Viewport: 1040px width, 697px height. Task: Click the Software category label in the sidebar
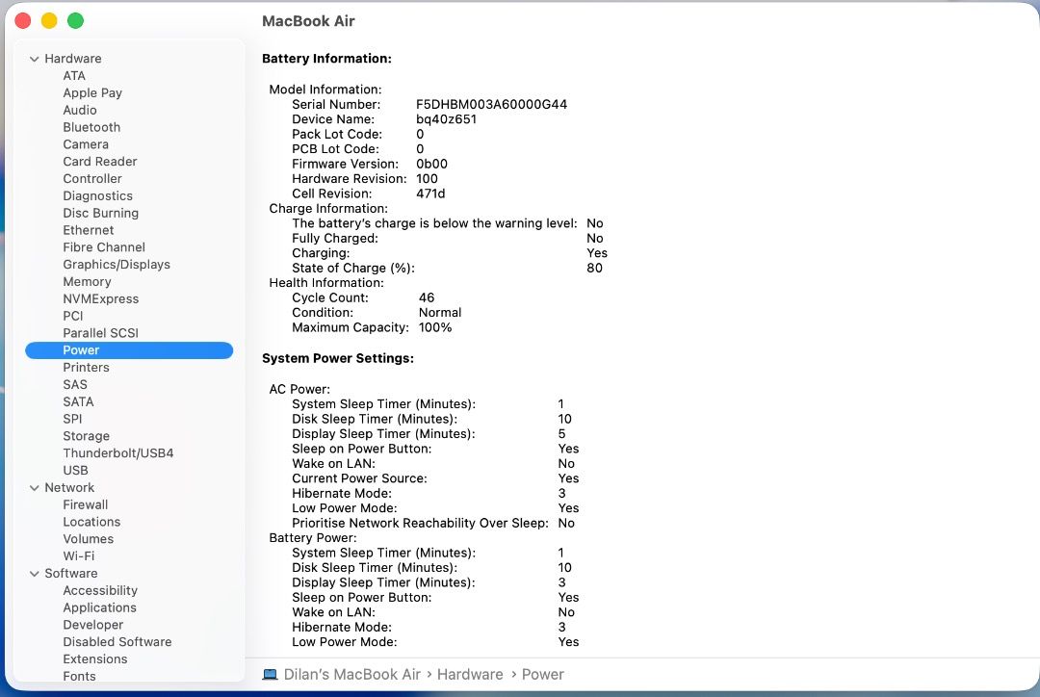(71, 573)
